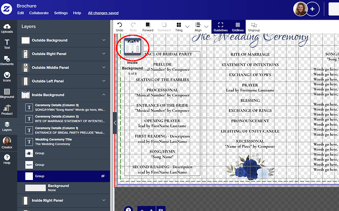Expand the Outside Background layer group
The height and width of the screenshot is (211, 339).
(104, 40)
